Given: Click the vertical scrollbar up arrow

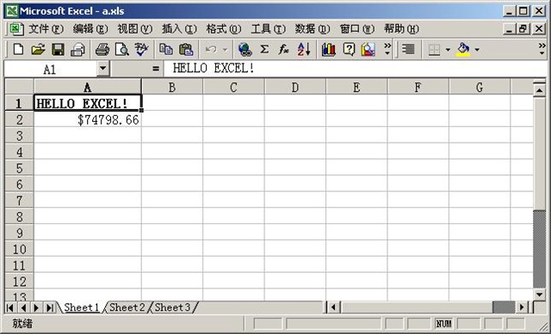Looking at the screenshot, I should pyautogui.click(x=539, y=90).
